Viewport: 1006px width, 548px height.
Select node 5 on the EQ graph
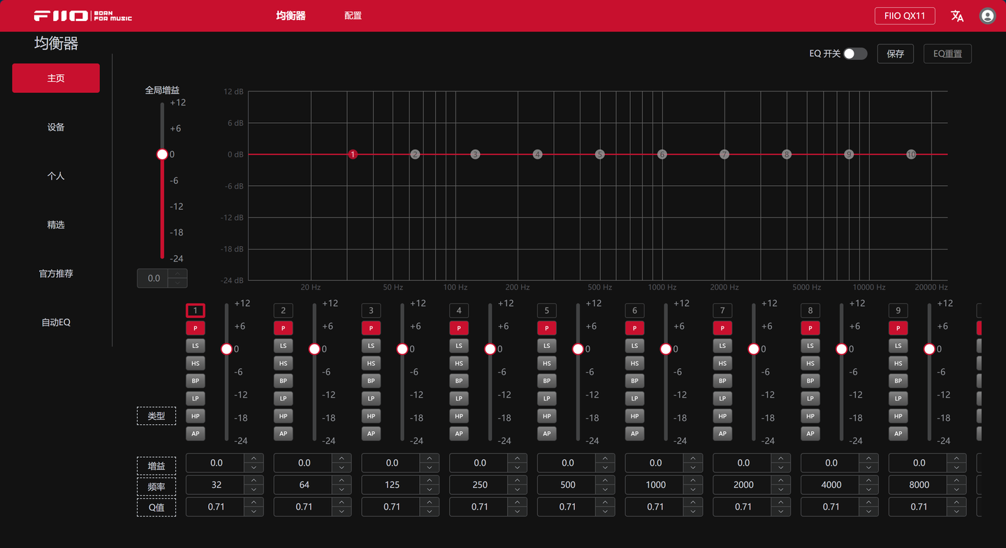click(599, 154)
